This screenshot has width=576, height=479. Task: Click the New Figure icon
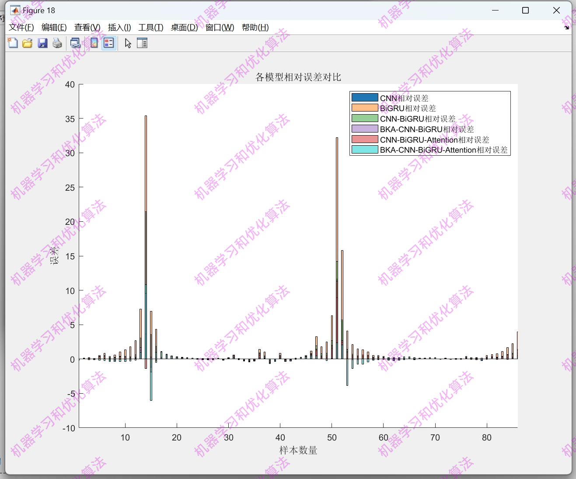click(13, 43)
